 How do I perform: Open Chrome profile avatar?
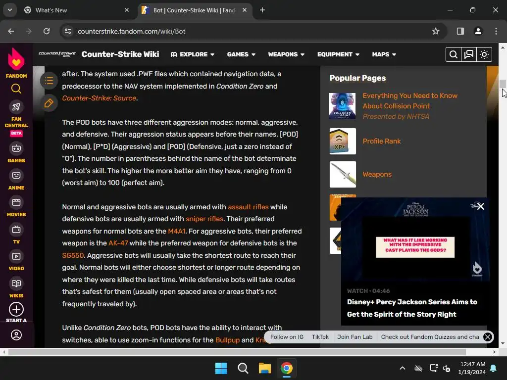pos(478,31)
